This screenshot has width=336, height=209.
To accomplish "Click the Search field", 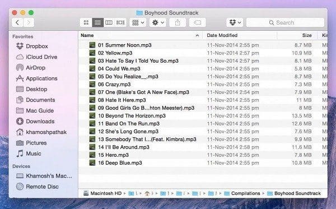I will (x=285, y=22).
